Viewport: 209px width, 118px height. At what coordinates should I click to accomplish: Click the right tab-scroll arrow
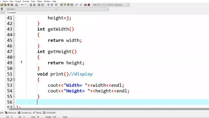(4, 12)
